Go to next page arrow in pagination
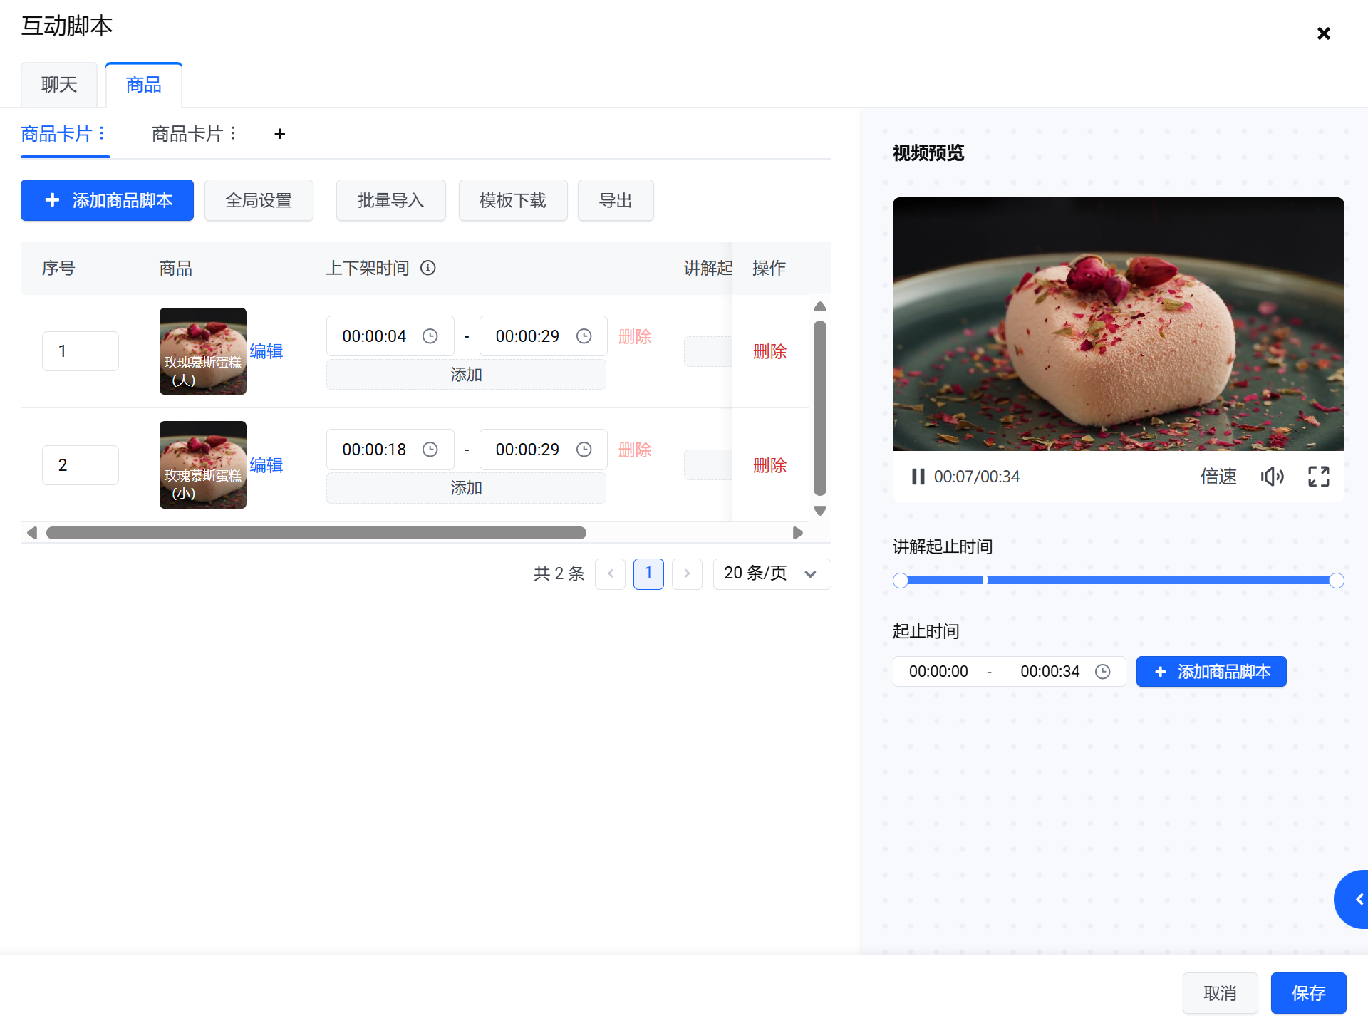Image resolution: width=1368 pixels, height=1023 pixels. tap(687, 573)
